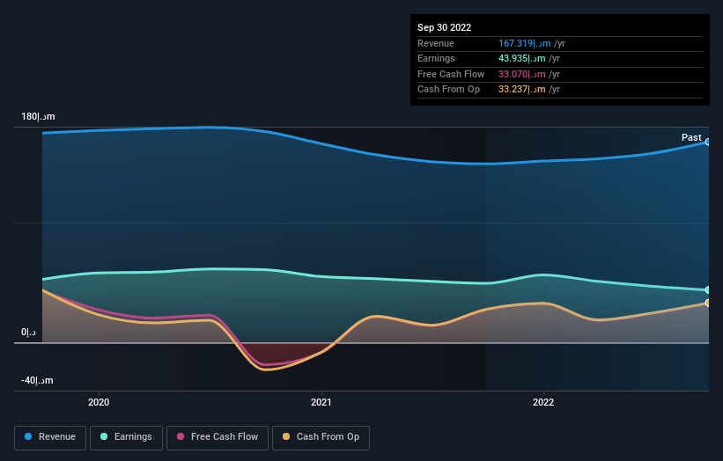The width and height of the screenshot is (723, 461).
Task: Toggle the Revenue legend button
Action: (50, 437)
